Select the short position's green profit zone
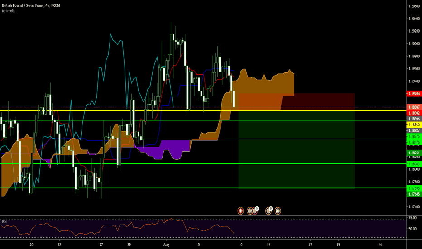The width and height of the screenshot is (422, 249). 296,149
